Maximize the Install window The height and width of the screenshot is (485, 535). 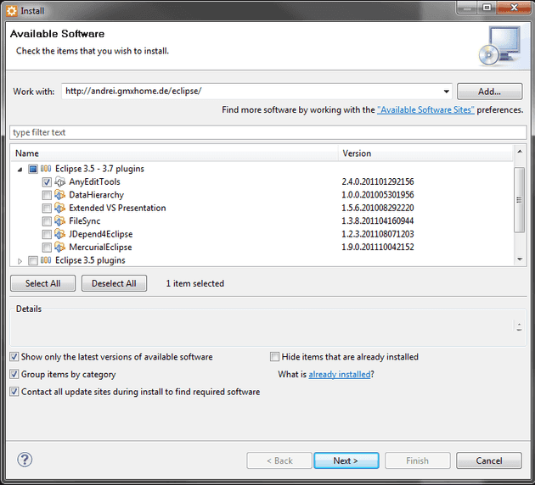pos(487,8)
